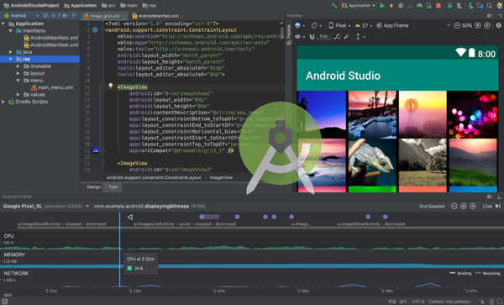Toggle Live mode in the profiler
This screenshot has height=305, width=504.
click(487, 206)
